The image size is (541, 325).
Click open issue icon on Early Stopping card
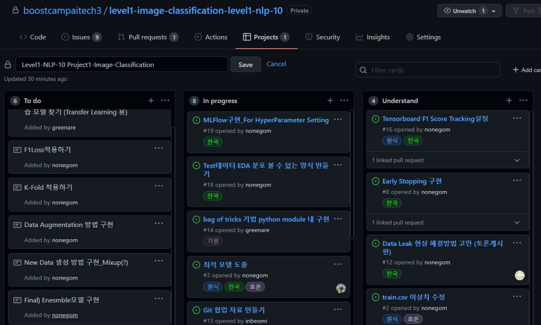click(376, 181)
